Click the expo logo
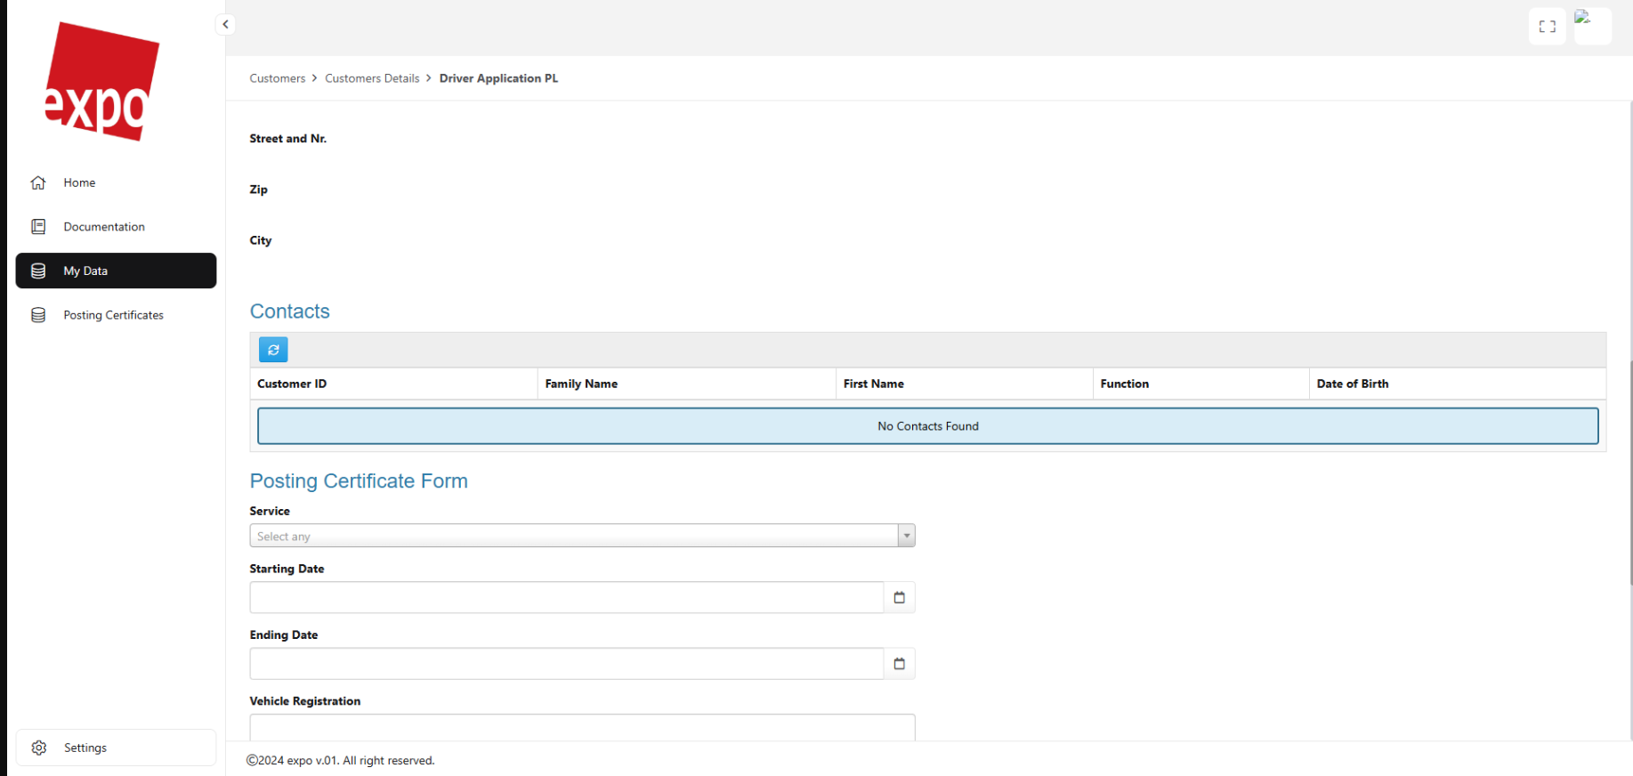The width and height of the screenshot is (1633, 776). tap(101, 82)
